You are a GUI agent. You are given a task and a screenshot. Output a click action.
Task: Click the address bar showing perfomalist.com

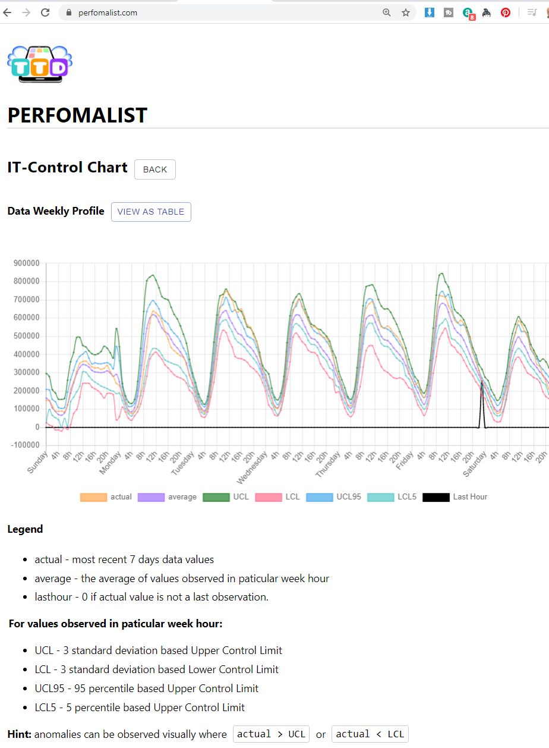[x=236, y=12]
